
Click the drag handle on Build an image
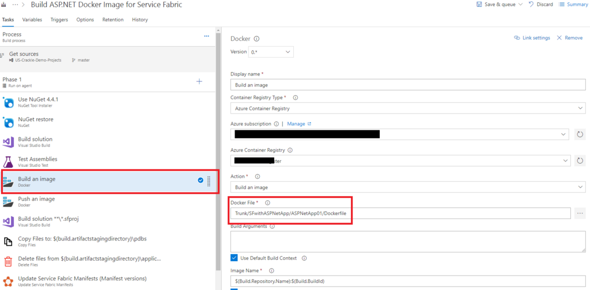click(x=209, y=182)
